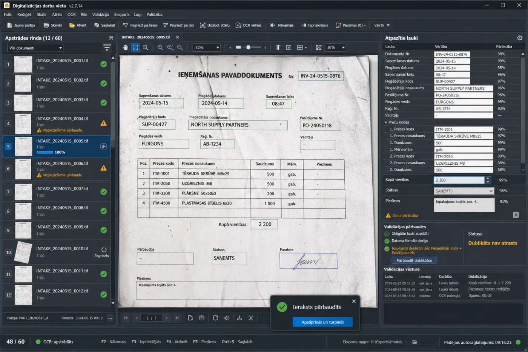Viewport: 528px width, 352px height.
Task: Expand the Vairāk toolbar menu
Action: click(382, 25)
